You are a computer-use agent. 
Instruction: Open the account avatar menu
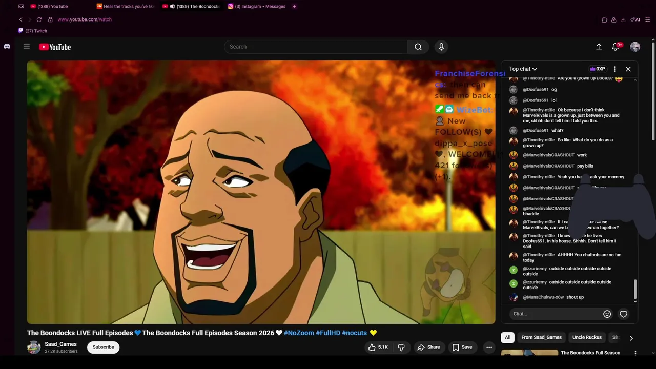coord(635,47)
